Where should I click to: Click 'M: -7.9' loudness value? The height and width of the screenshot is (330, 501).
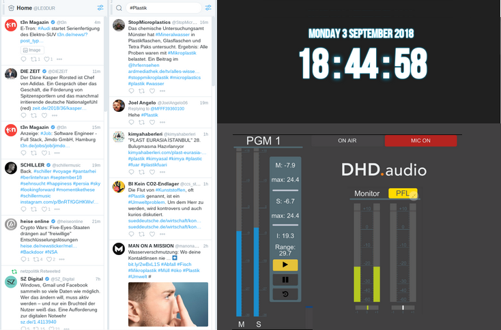285,165
